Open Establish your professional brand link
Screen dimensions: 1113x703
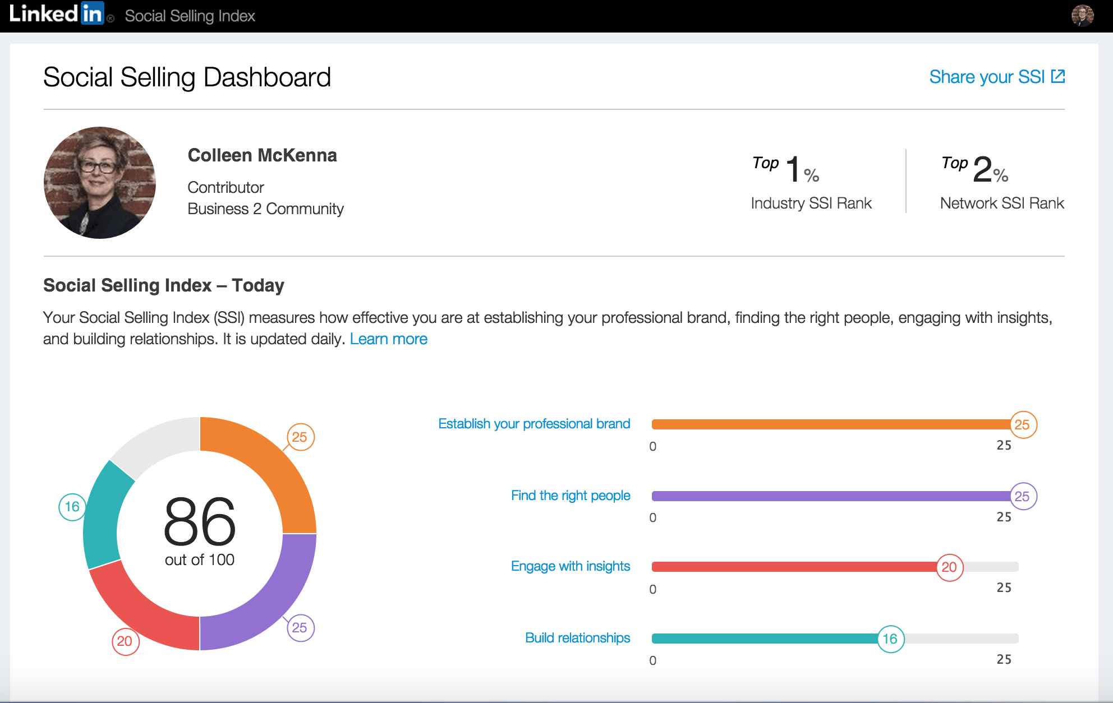[x=534, y=424]
